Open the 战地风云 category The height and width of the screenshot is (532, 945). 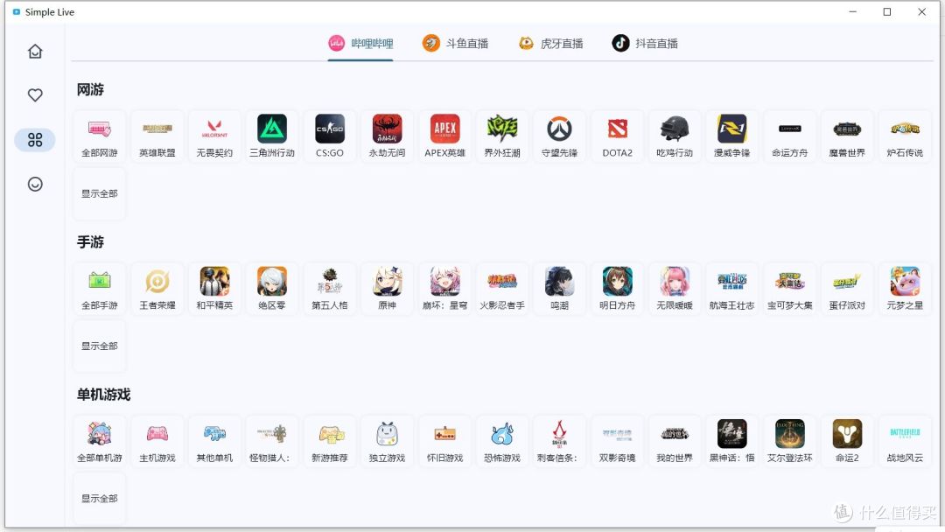click(905, 441)
